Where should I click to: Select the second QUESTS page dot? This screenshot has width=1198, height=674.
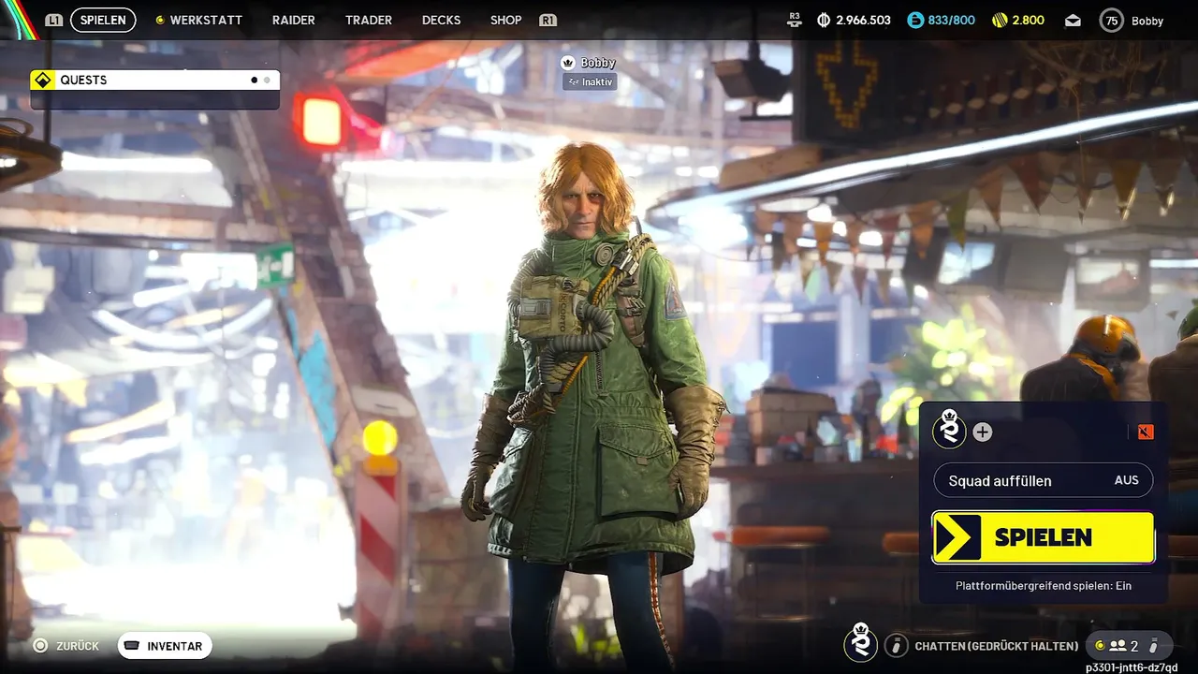pyautogui.click(x=267, y=81)
